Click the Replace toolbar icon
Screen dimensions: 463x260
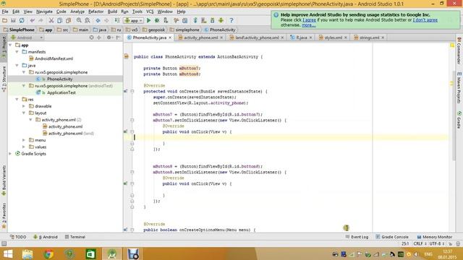(88, 20)
